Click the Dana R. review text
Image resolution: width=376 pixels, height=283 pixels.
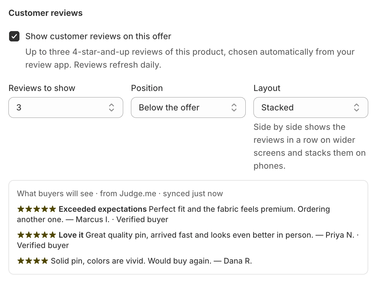pos(151,261)
